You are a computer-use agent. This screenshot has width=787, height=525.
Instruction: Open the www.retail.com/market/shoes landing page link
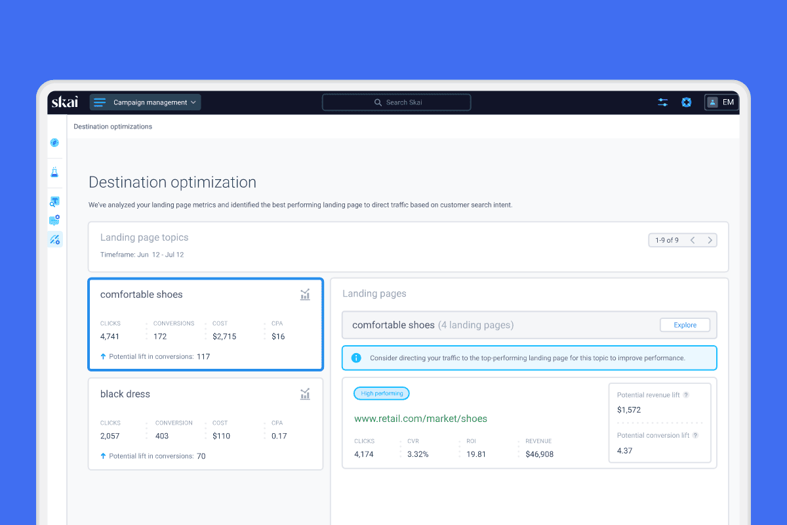(x=420, y=418)
